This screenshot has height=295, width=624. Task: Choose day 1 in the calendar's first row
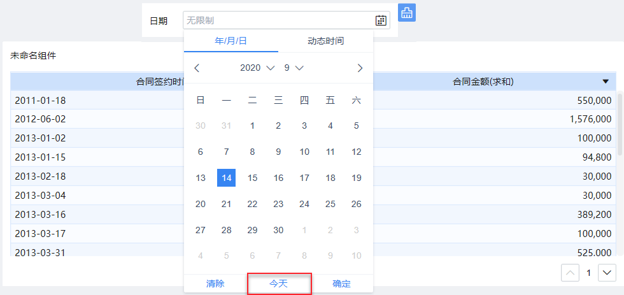pos(252,126)
